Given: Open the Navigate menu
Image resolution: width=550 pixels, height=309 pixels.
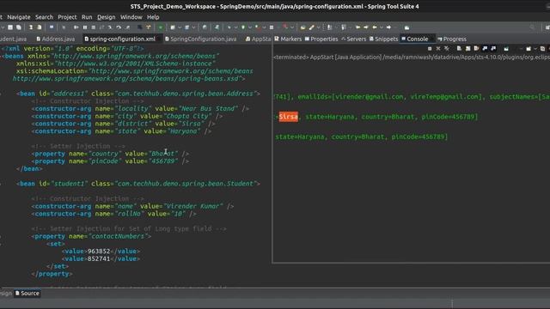Looking at the screenshot, I should click(x=19, y=17).
